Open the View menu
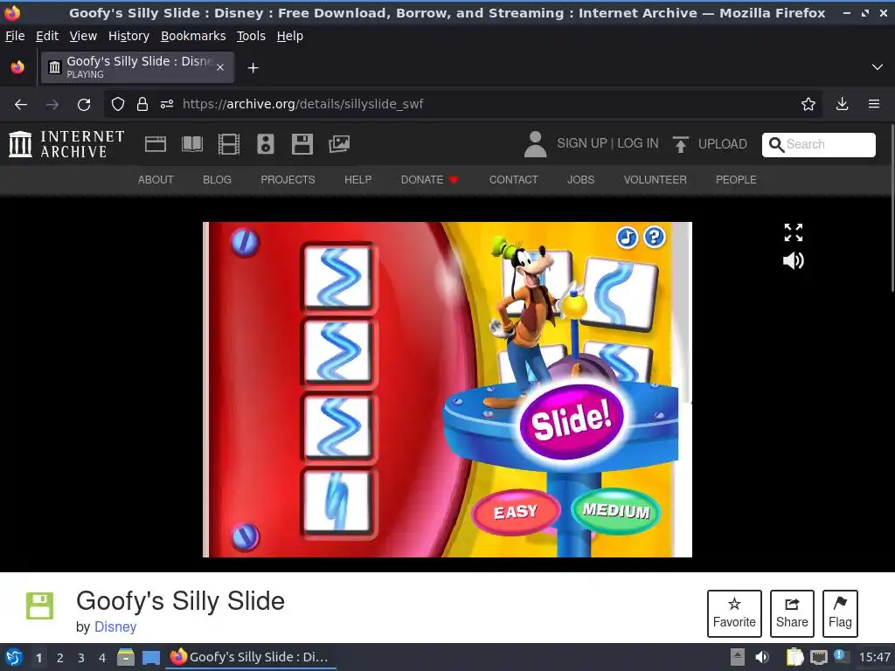Screen dimensions: 895x671 [x=83, y=36]
